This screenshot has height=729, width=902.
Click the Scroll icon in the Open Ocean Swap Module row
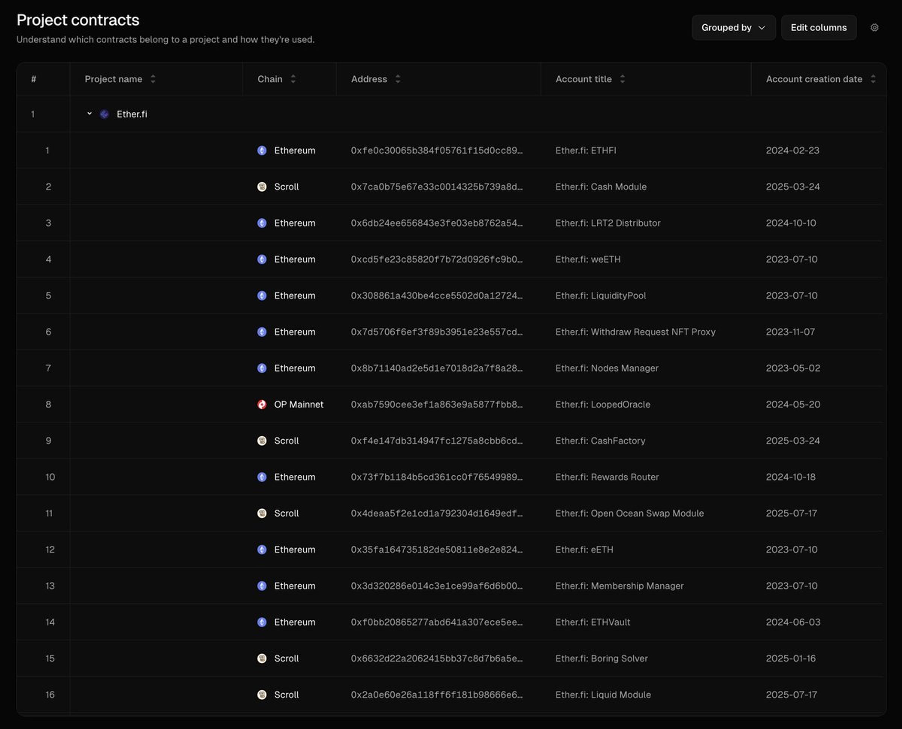tap(262, 513)
